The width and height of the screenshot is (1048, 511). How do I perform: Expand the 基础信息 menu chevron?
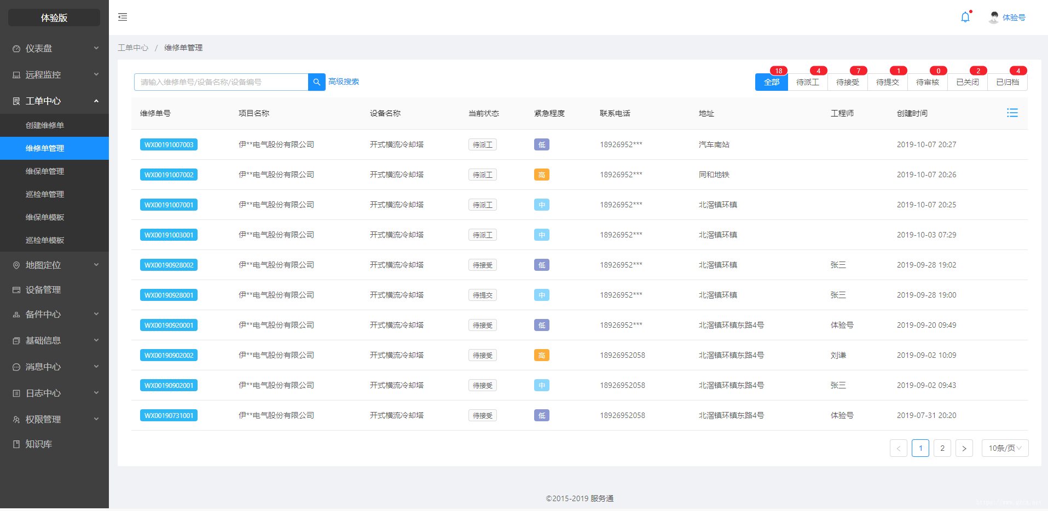click(96, 340)
